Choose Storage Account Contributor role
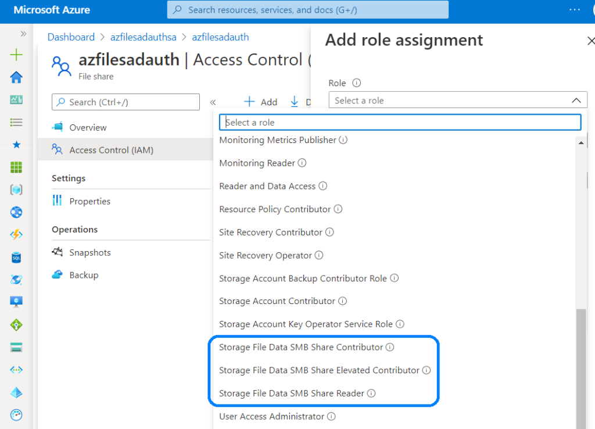Viewport: 595px width, 429px height. [x=277, y=301]
